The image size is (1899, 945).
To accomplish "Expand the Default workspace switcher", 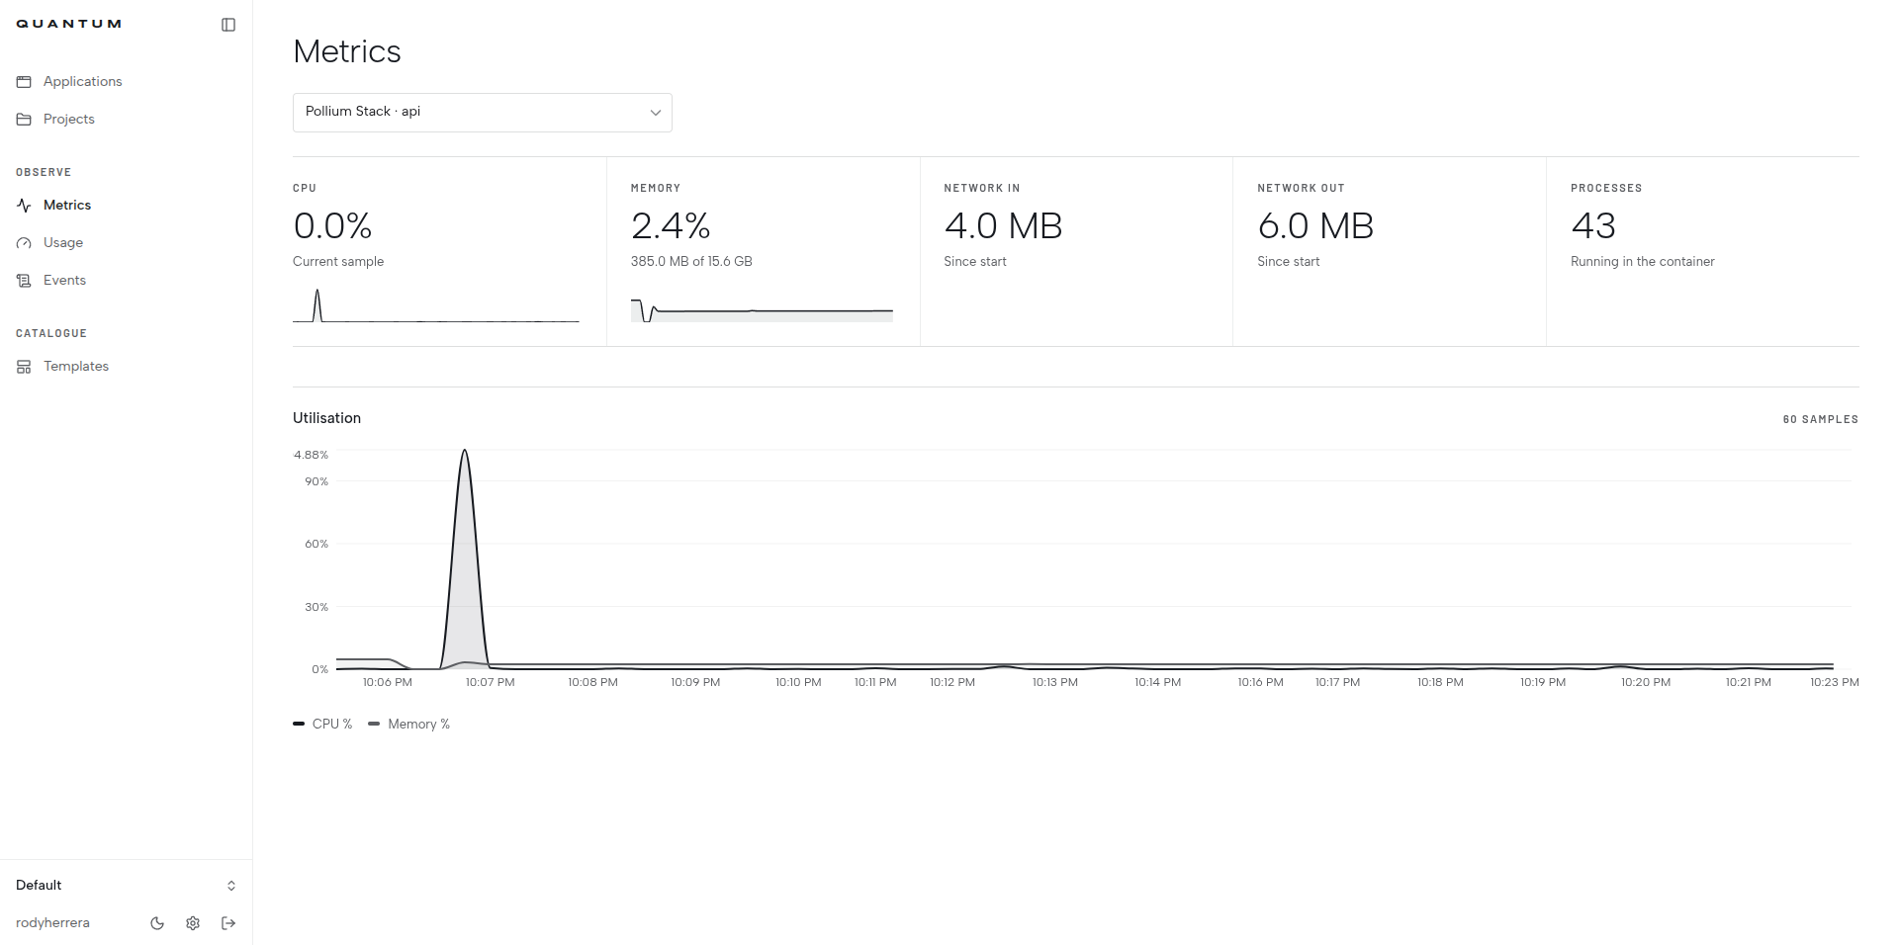I will pos(126,886).
